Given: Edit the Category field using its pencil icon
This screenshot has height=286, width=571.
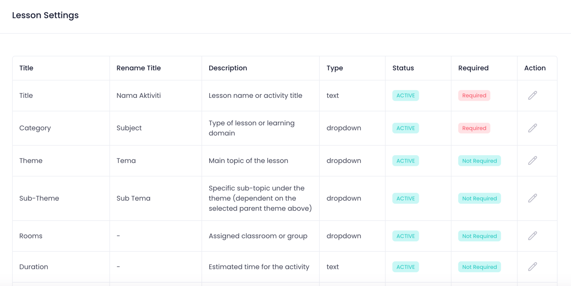Looking at the screenshot, I should (x=533, y=128).
